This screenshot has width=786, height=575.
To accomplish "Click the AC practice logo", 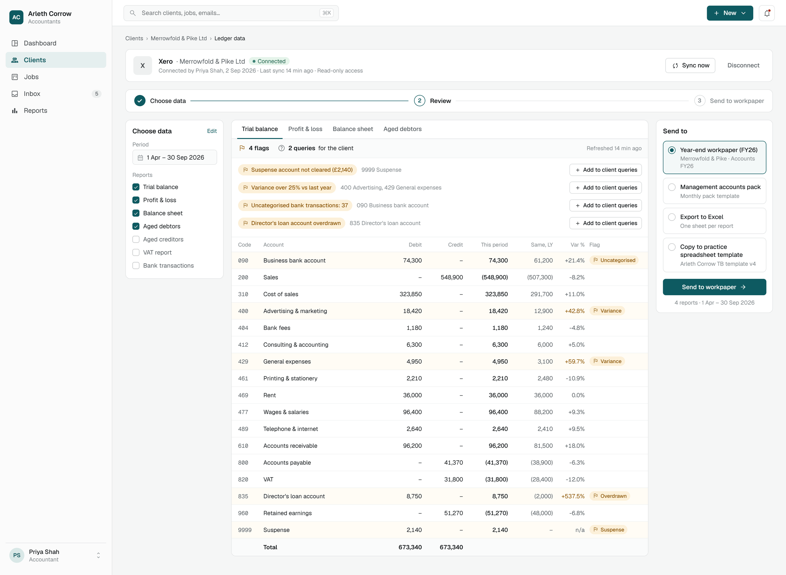I will point(16,17).
